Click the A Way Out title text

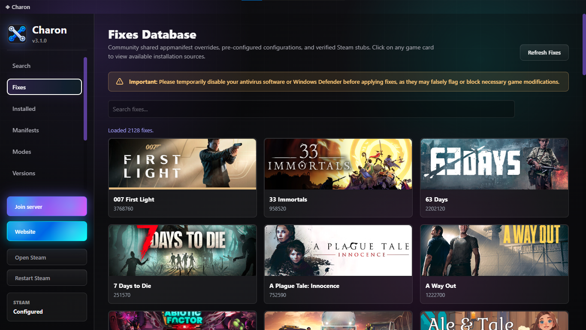(x=441, y=286)
